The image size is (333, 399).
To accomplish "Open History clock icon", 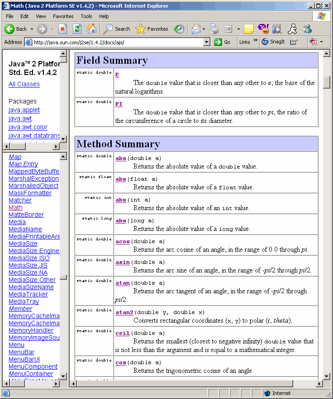I will pyautogui.click(x=179, y=29).
